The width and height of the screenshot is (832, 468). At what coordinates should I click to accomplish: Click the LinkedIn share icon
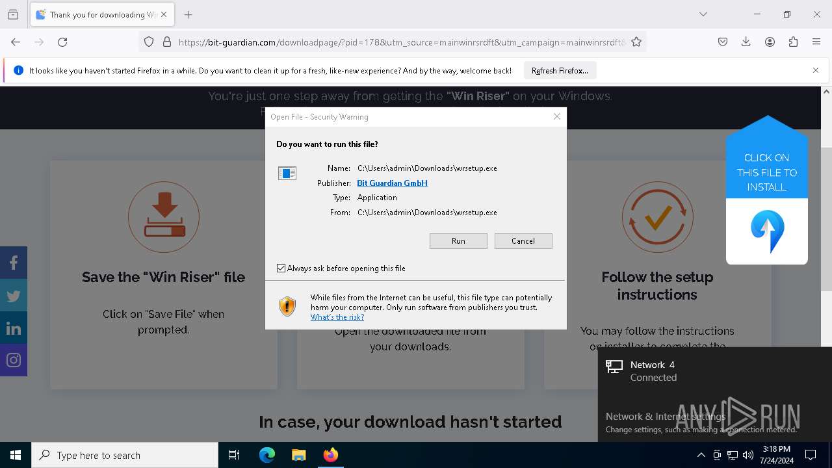[x=14, y=328]
